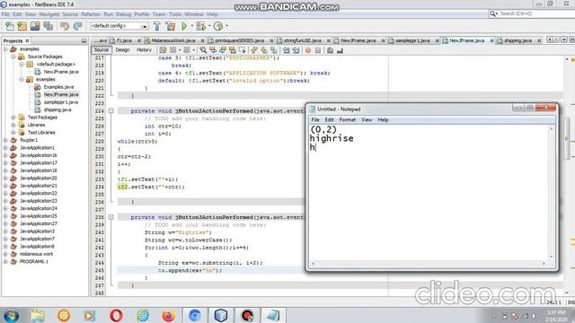Open the Notepad icon in the taskbar
The width and height of the screenshot is (575, 323).
[x=273, y=315]
